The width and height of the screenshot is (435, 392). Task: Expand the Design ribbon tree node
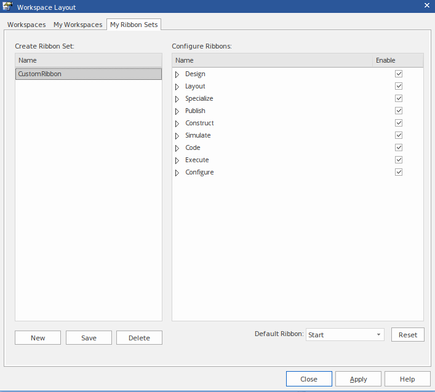coord(177,74)
